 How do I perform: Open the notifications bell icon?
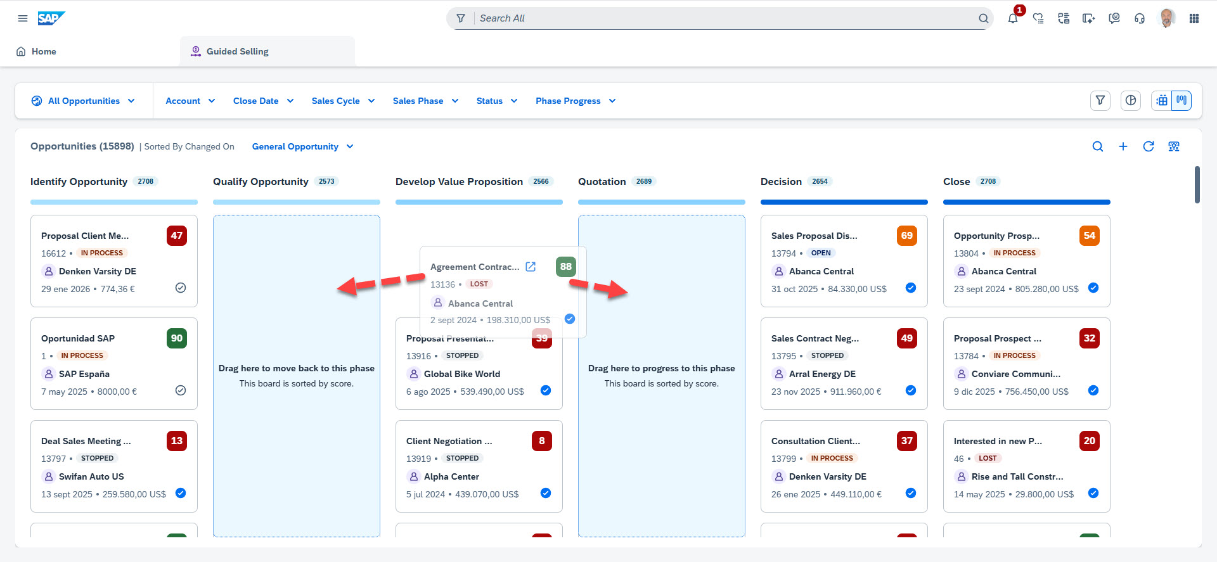click(1013, 18)
